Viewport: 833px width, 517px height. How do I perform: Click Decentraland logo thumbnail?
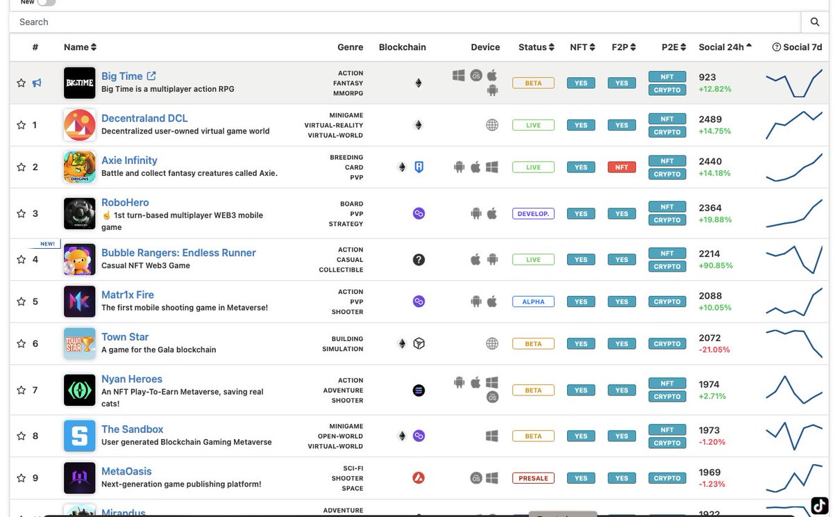pos(80,125)
